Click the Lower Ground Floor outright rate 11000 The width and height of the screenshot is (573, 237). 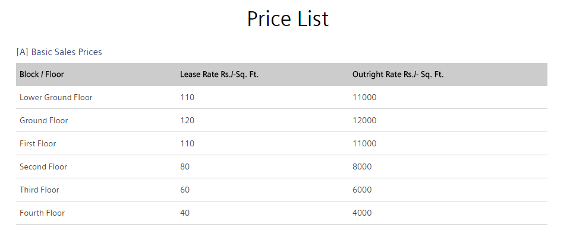pyautogui.click(x=364, y=97)
